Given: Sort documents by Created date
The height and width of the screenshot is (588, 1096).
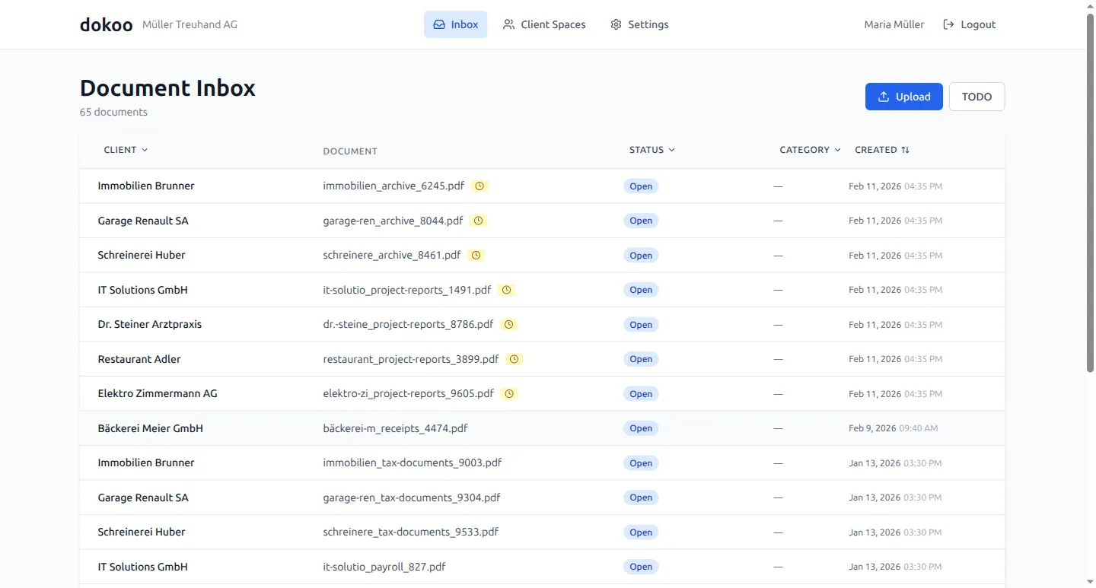Looking at the screenshot, I should (882, 150).
